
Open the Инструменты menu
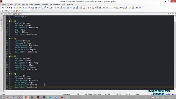[55, 4]
